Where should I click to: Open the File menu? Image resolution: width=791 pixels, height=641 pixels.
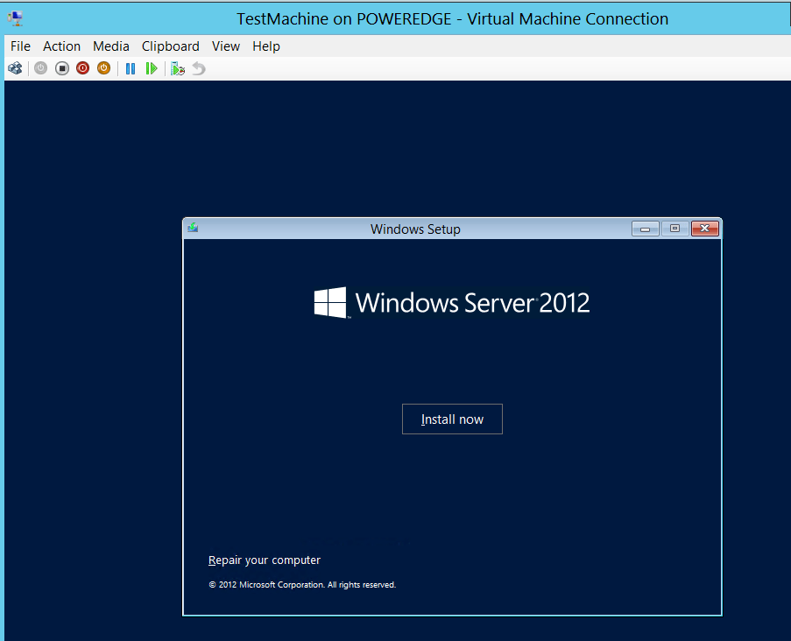pos(21,46)
